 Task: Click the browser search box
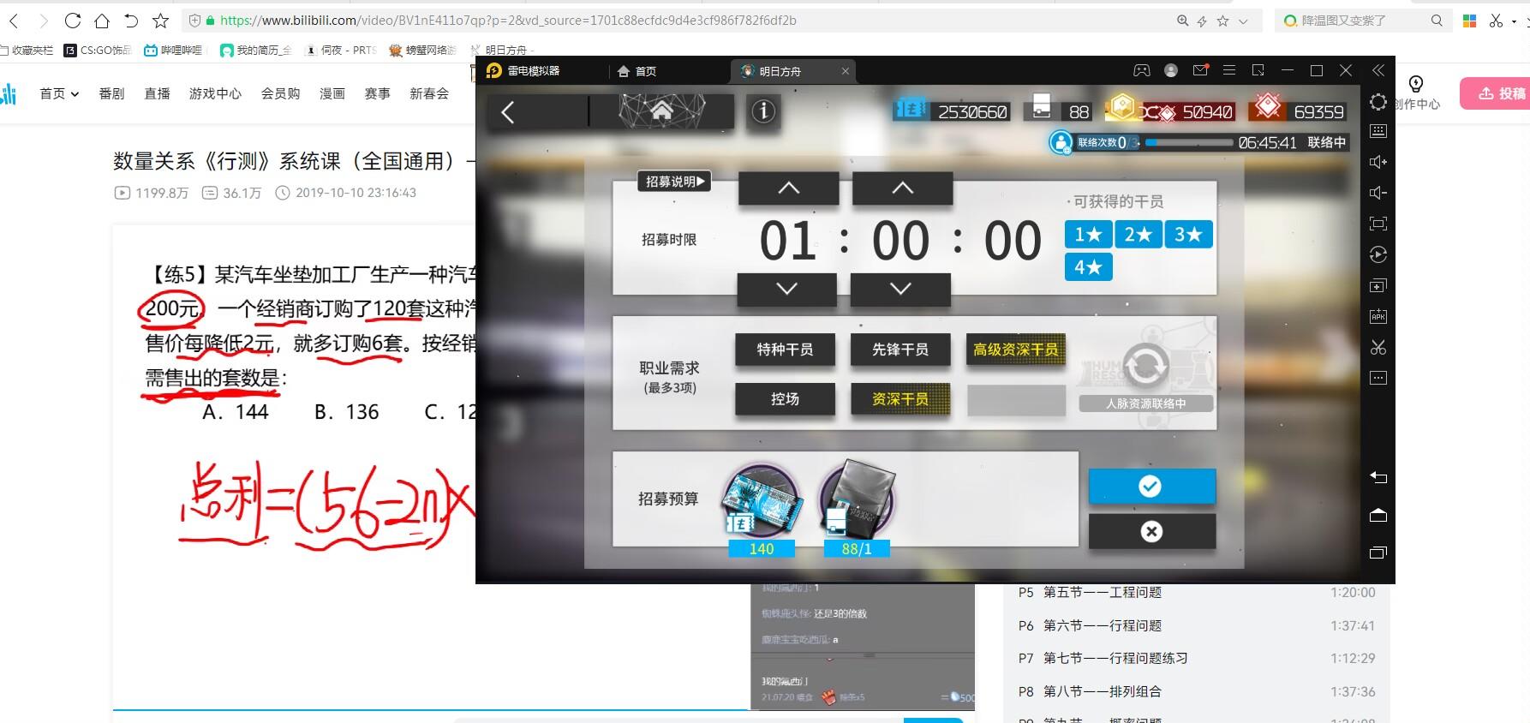coord(1362,20)
